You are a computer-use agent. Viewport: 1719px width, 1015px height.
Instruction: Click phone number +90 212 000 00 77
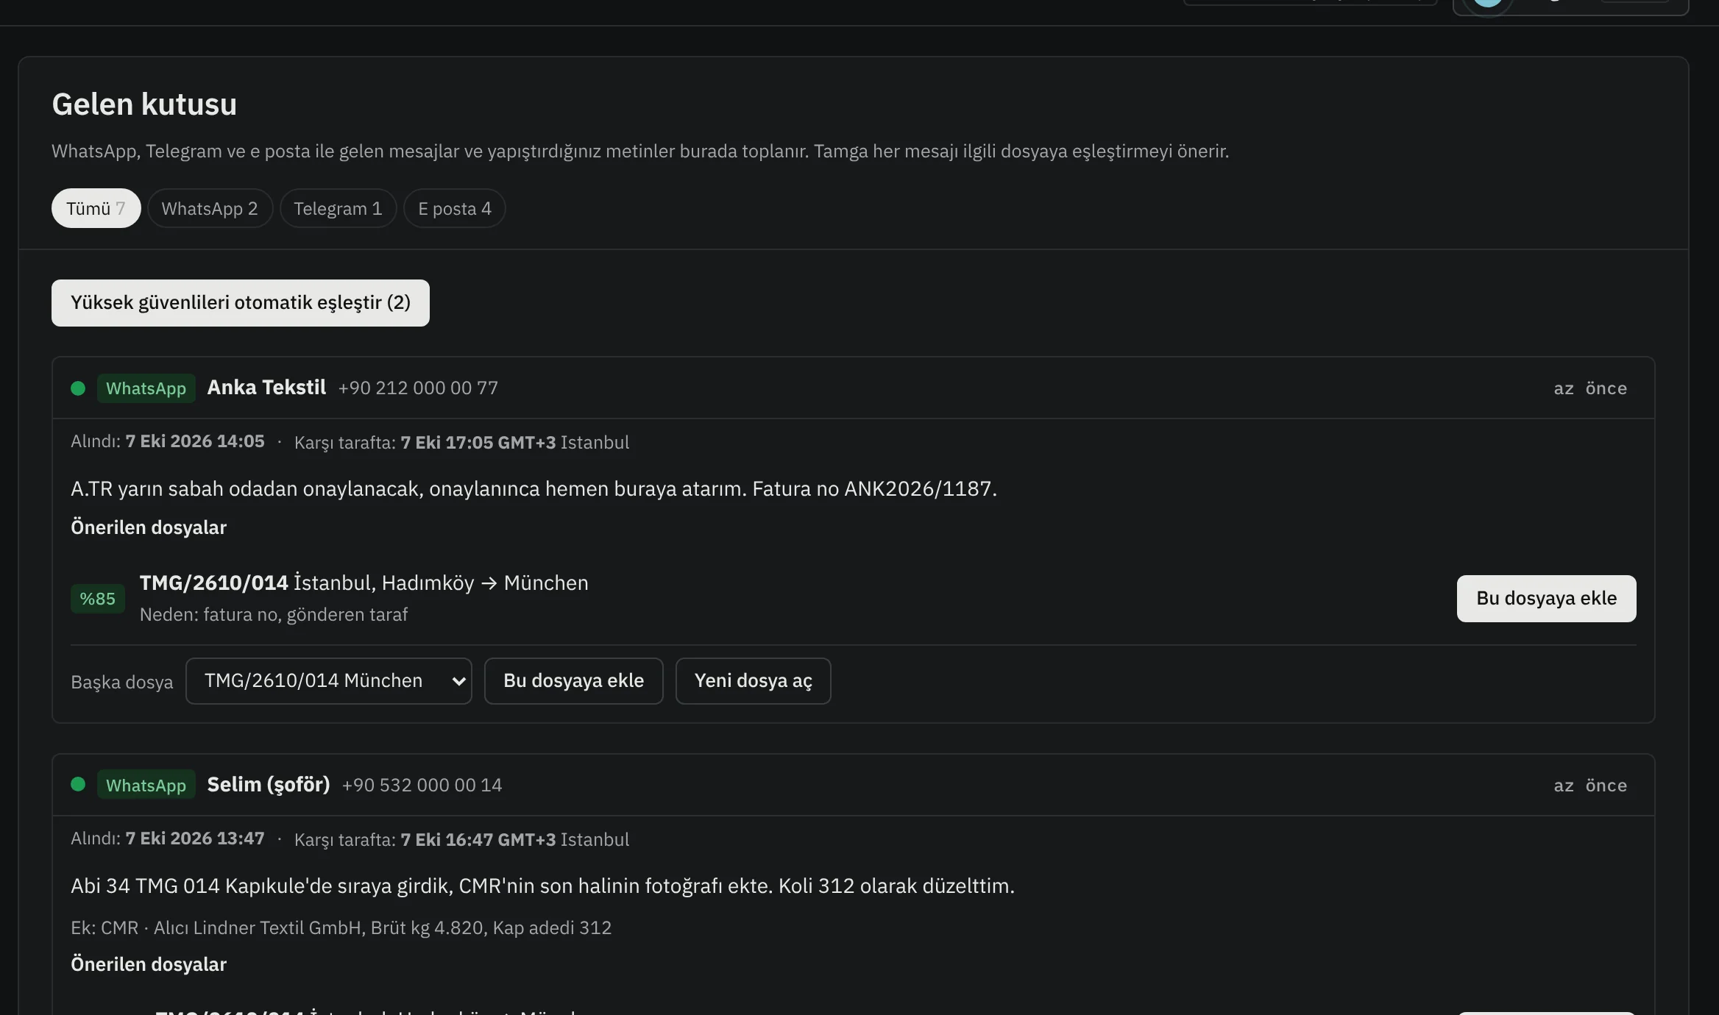point(418,388)
